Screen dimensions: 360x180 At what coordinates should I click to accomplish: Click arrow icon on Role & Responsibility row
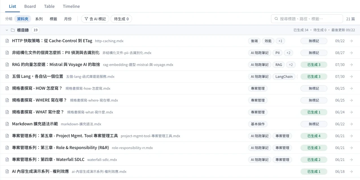point(351,148)
